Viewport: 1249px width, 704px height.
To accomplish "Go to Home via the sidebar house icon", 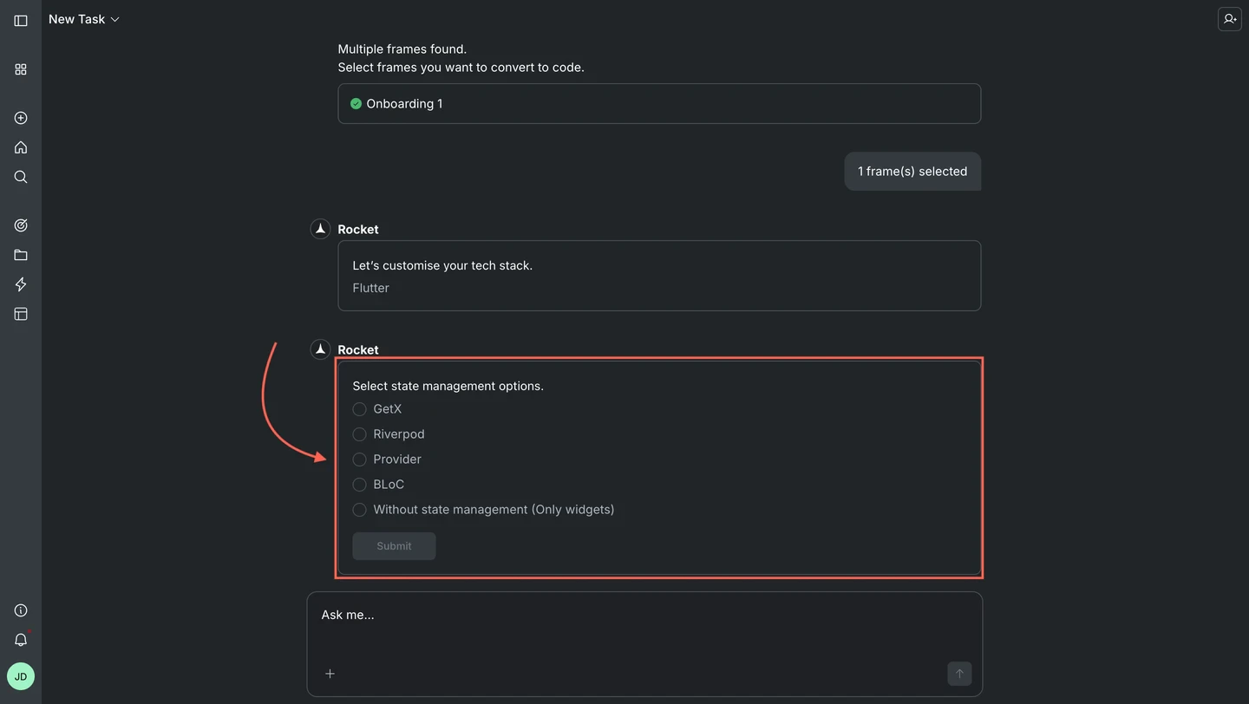I will point(21,147).
